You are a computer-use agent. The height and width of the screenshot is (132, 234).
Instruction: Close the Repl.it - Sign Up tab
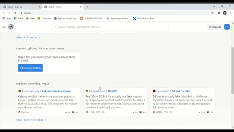tap(40, 7)
